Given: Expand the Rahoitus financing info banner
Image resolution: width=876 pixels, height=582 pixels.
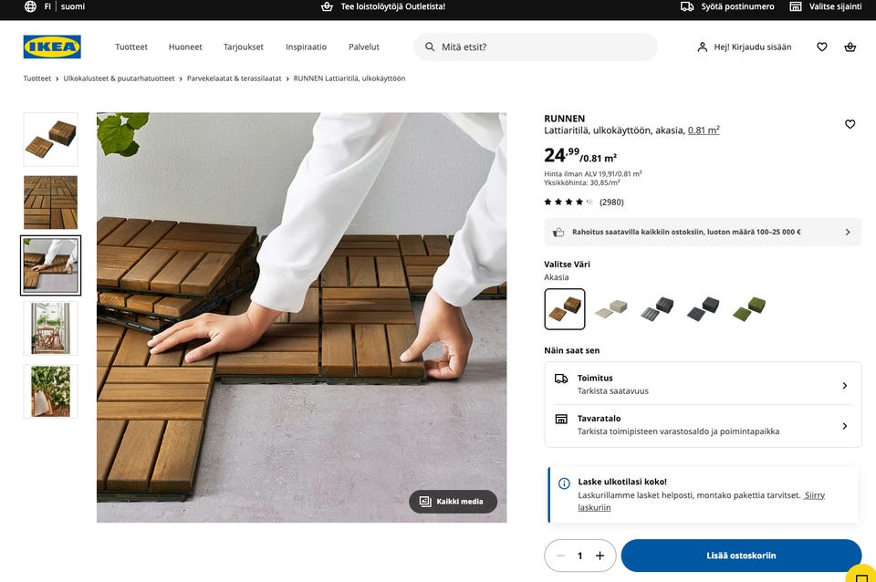Looking at the screenshot, I should [x=703, y=232].
